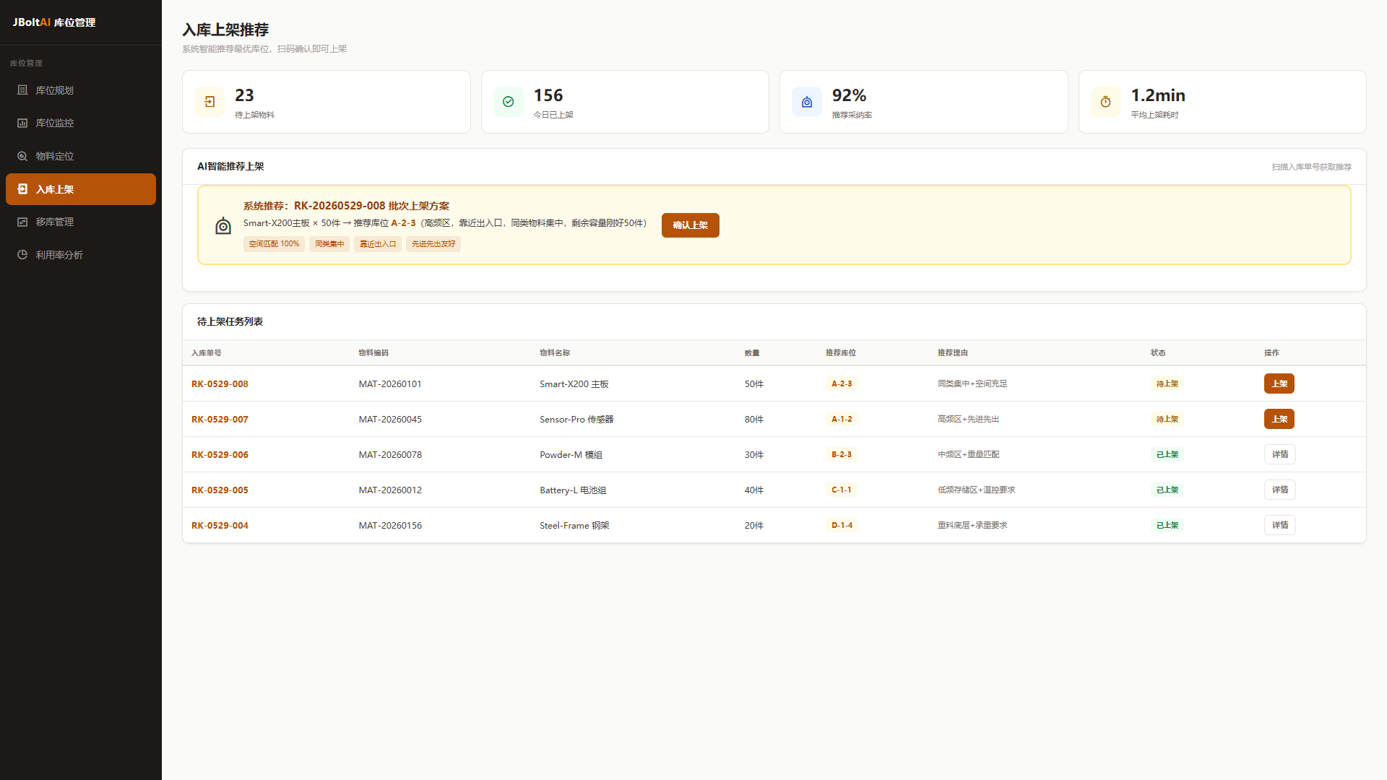The height and width of the screenshot is (780, 1387).
Task: Click the 推荐库位 column header
Action: 841,353
